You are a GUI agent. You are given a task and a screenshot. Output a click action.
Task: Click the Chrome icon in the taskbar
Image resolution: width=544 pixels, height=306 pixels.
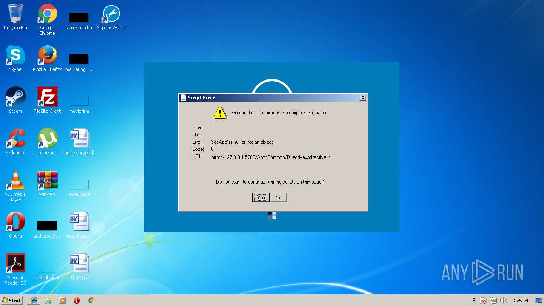[91, 300]
